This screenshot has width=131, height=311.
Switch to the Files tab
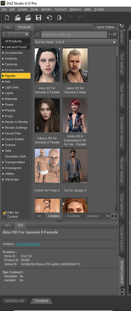click(8, 27)
